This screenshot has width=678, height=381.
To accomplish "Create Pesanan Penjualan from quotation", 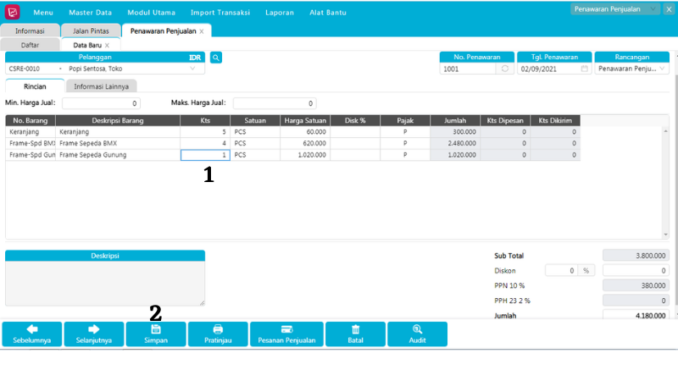I will tap(286, 334).
